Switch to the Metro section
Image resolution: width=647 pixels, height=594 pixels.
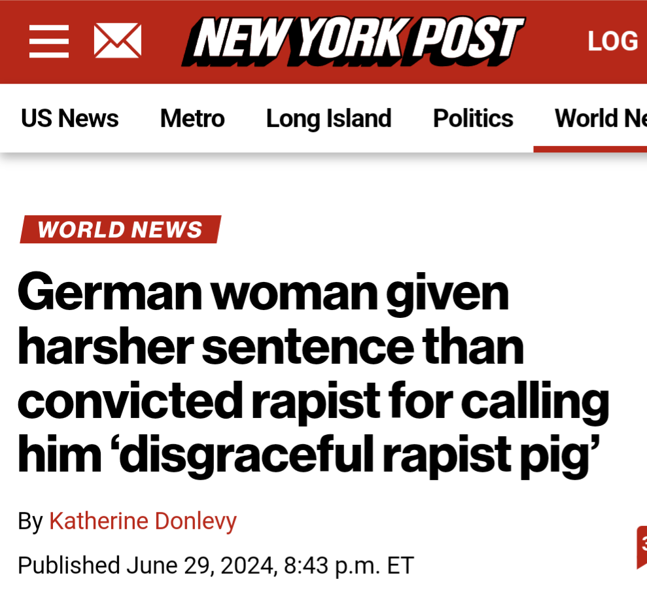[x=192, y=118]
